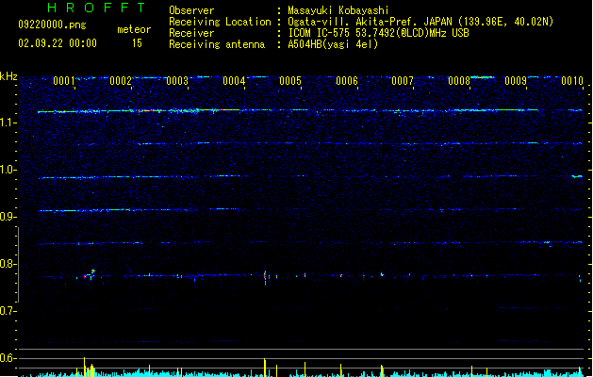Click the A504HB(yagi 4el) antenna text
Screen dimensions: 593x377
[x=333, y=44]
